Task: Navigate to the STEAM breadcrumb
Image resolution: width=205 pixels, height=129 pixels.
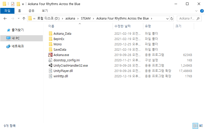Action: 86,19
